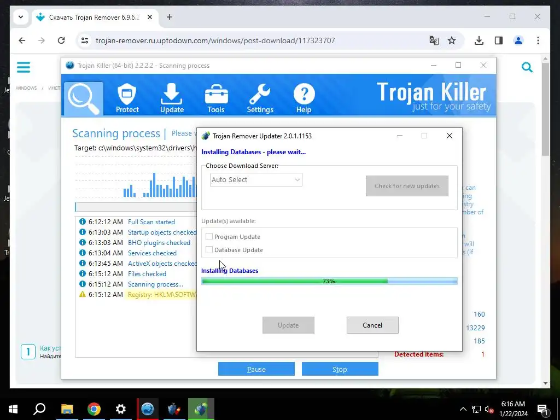
Task: Open the Settings wrench section
Action: (260, 98)
